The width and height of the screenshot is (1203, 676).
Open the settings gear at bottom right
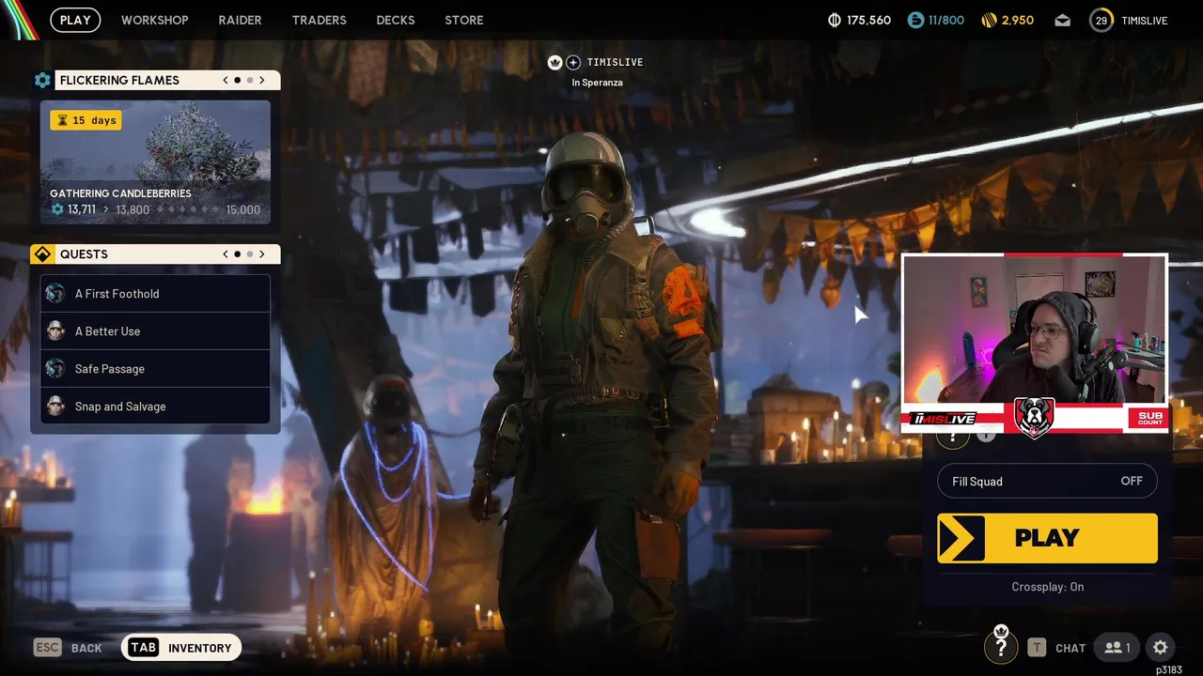[1161, 647]
